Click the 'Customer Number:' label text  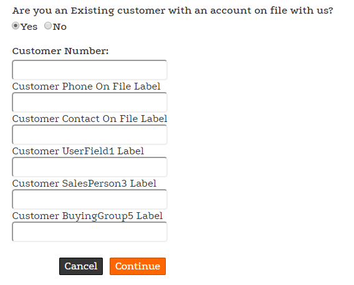[60, 51]
